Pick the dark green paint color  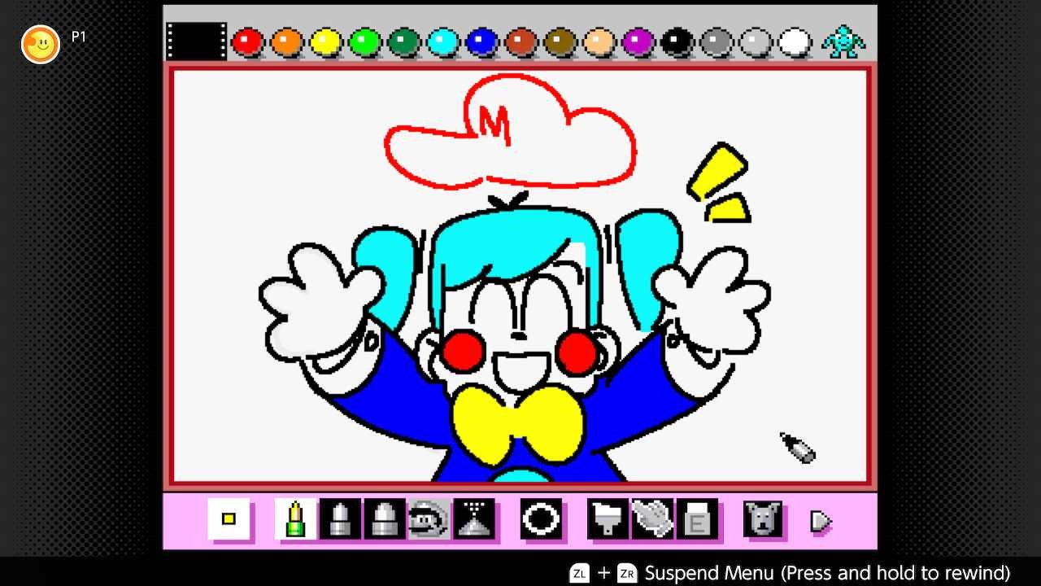404,42
